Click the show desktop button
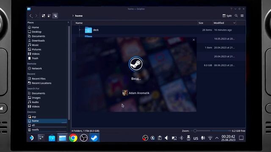This screenshot has width=271, height=152. coord(241,138)
